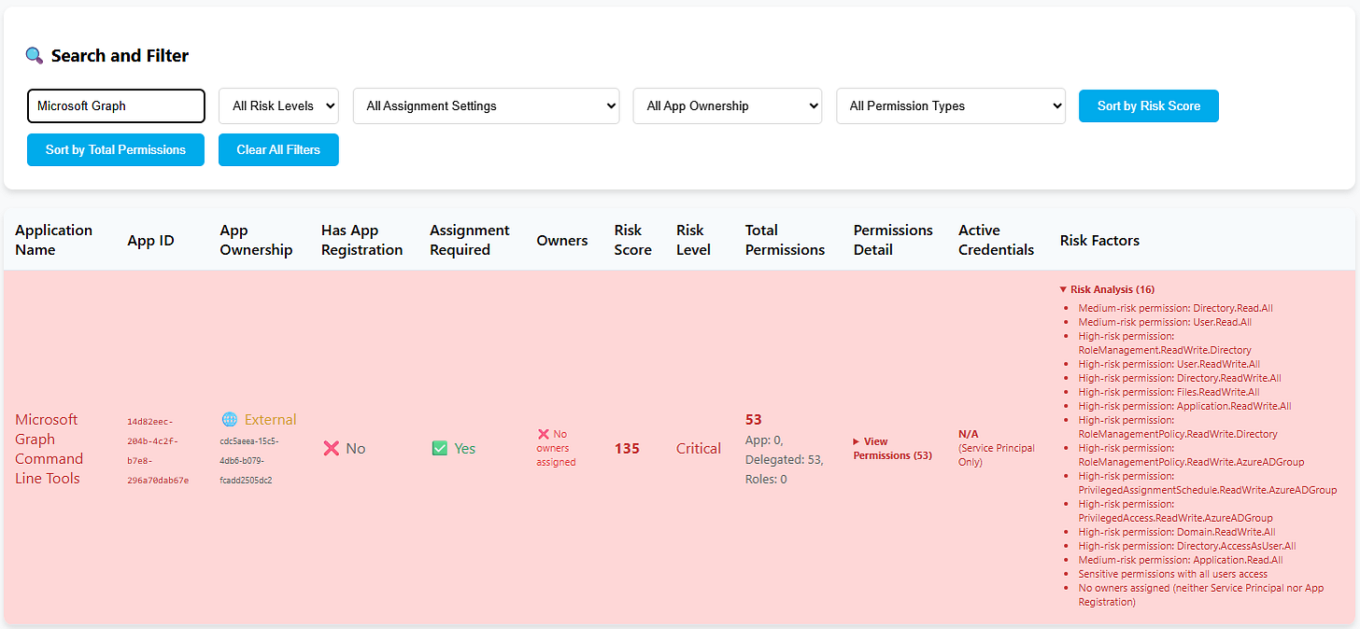Click the App Ownership column header
Screen dimensions: 1360x629
coord(256,240)
